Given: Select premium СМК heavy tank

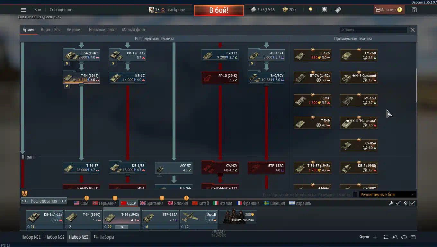Looking at the screenshot, I should pyautogui.click(x=313, y=100).
